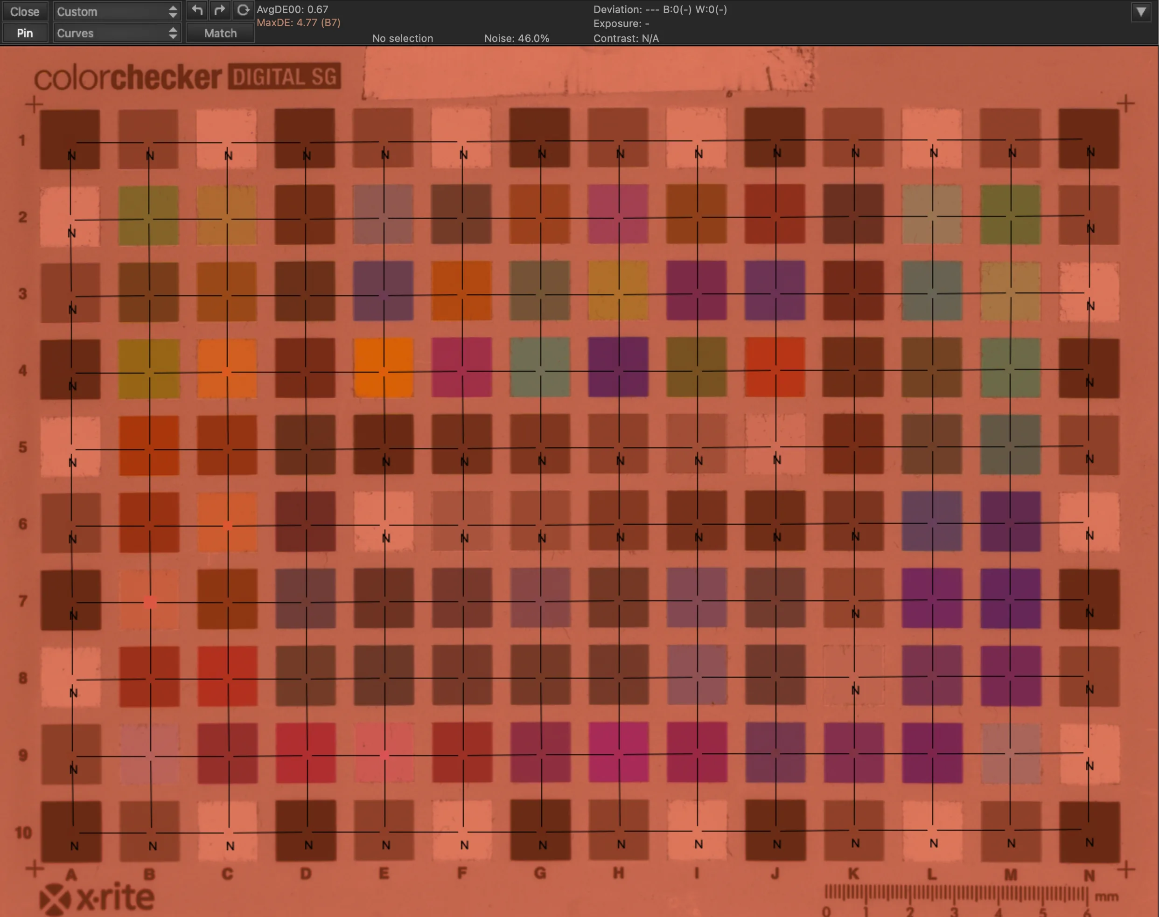Select the dark brown corner patch N10
The image size is (1159, 917).
click(x=1089, y=832)
